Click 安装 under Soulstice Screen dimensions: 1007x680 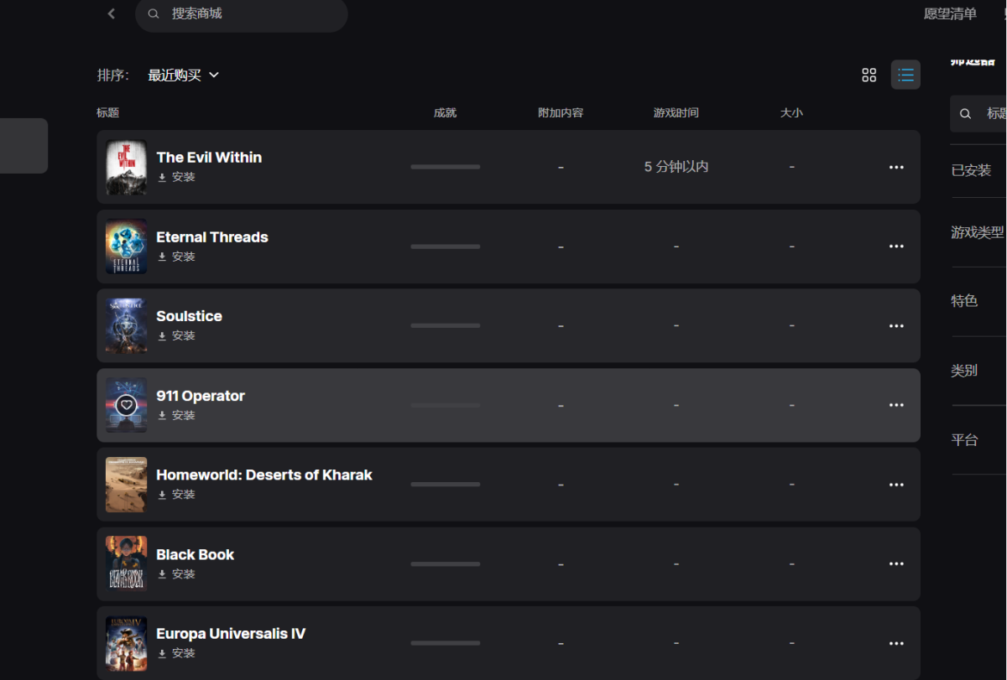(x=182, y=335)
